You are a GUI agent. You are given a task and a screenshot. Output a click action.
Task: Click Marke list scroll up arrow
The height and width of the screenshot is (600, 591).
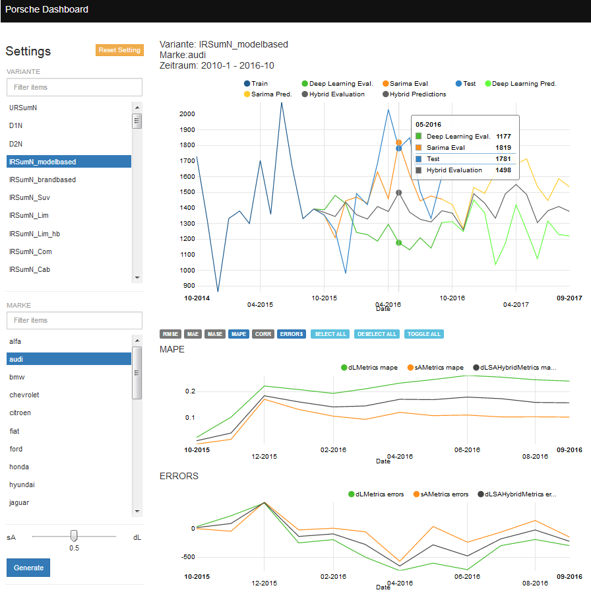[x=137, y=341]
